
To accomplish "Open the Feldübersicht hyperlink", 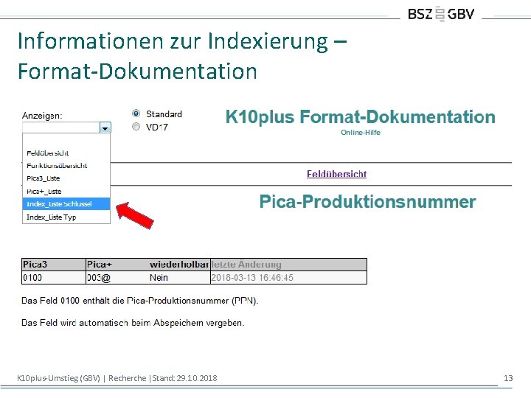I will (336, 174).
